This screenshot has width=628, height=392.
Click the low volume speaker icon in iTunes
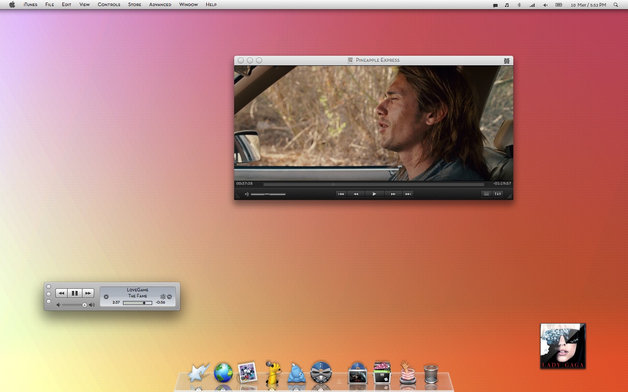click(x=58, y=305)
